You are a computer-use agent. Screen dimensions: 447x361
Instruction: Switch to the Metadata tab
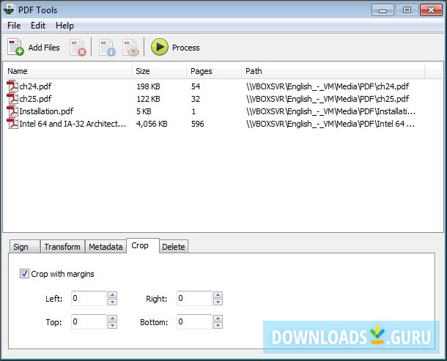point(106,247)
